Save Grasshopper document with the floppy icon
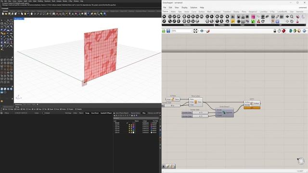The image size is (308, 173). (x=168, y=31)
